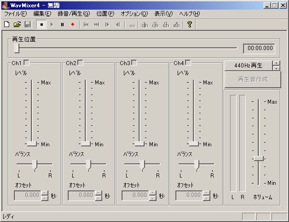Click the Ch4 バランス slider thumb
This screenshot has width=289, height=222.
click(197, 165)
